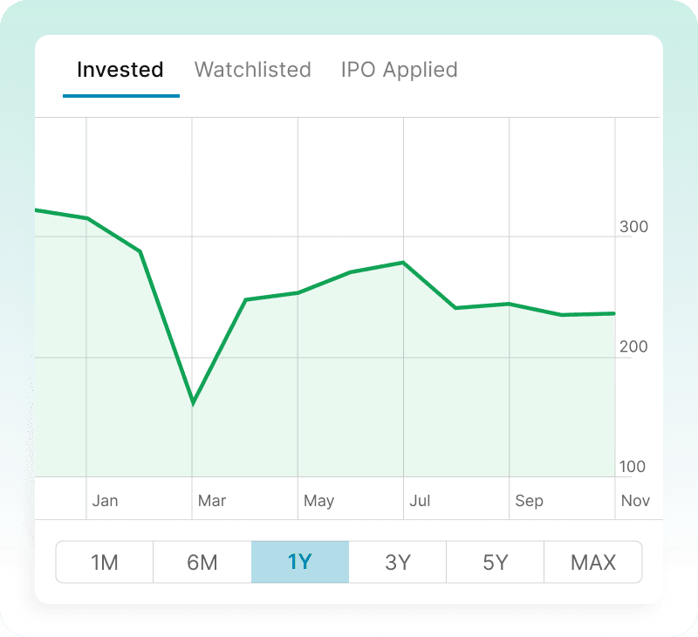698x637 pixels.
Task: Open the IPO Applied tab
Action: point(398,70)
